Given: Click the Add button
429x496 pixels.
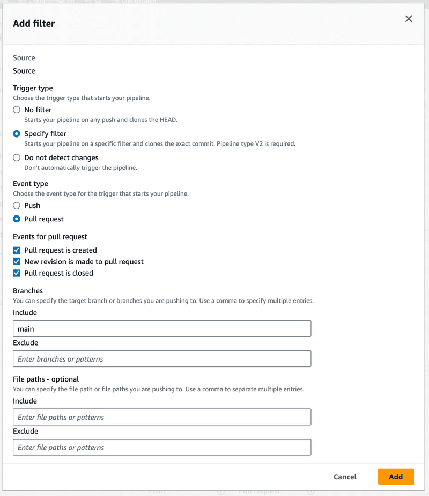Looking at the screenshot, I should click(396, 477).
